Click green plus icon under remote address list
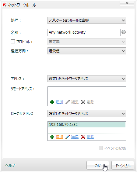Image resolution: width=137 pixels, height=172 pixels. [52, 102]
